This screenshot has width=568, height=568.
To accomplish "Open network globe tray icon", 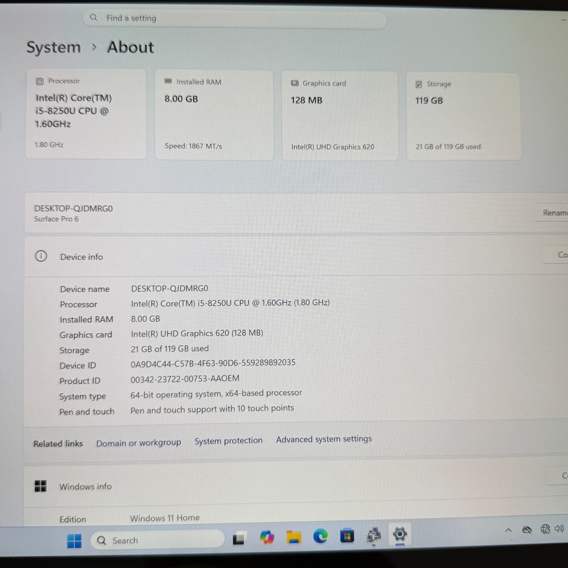I will click(545, 529).
